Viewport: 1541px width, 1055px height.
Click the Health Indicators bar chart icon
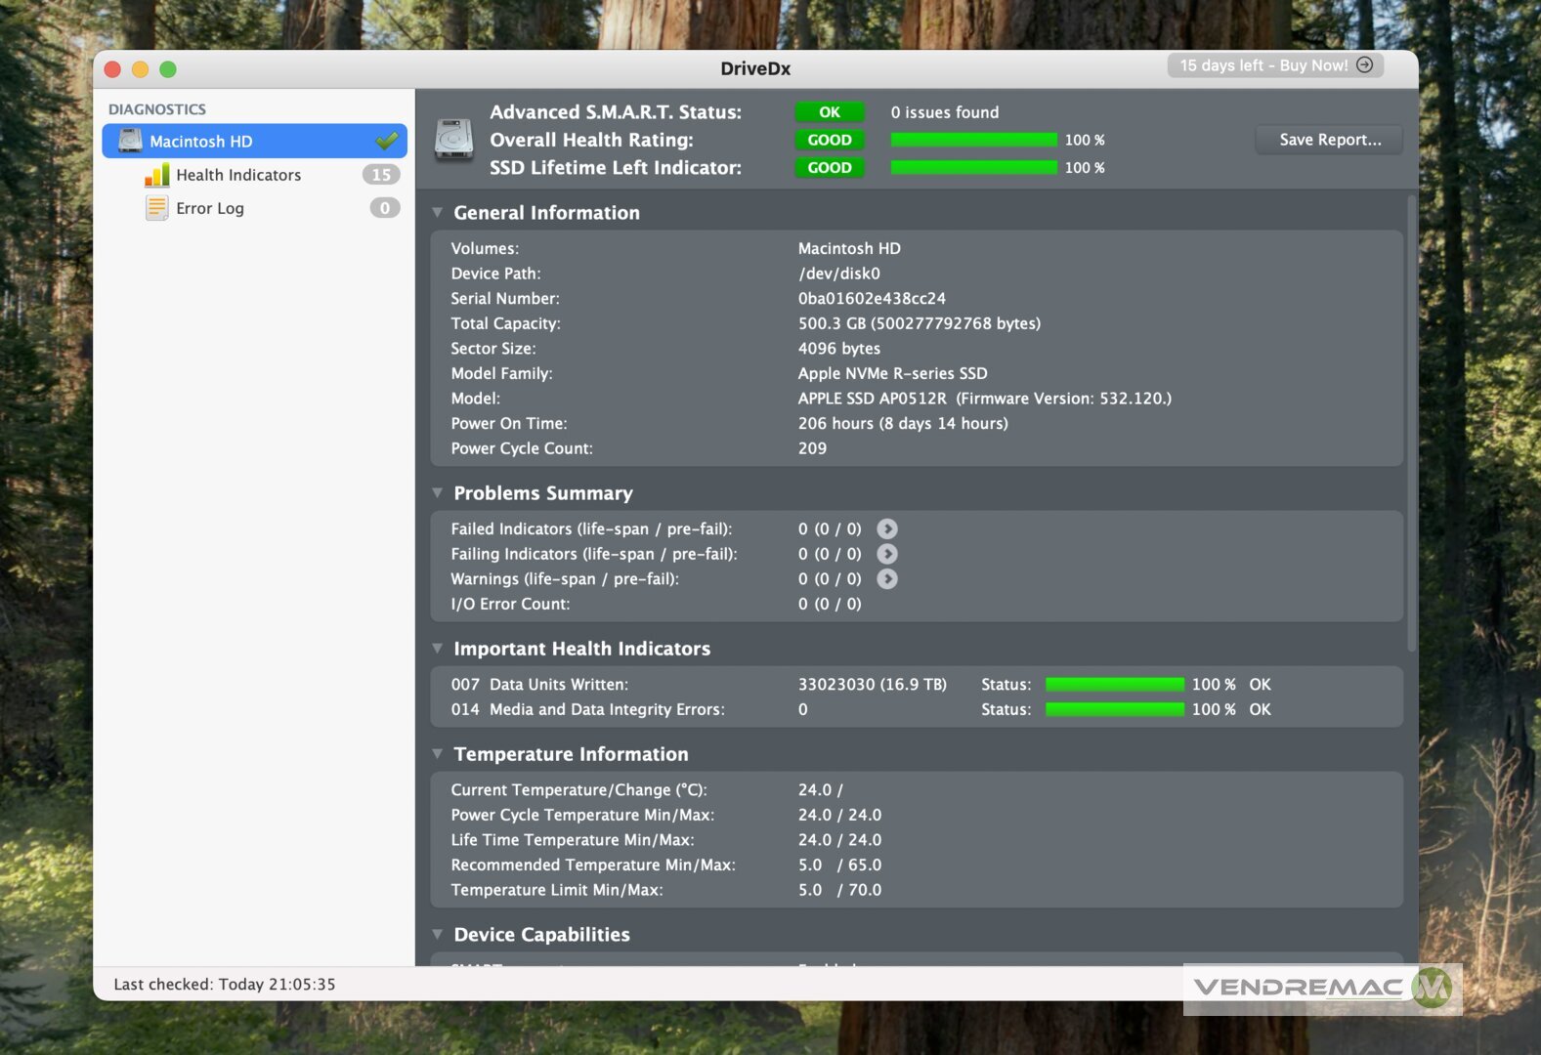click(156, 175)
